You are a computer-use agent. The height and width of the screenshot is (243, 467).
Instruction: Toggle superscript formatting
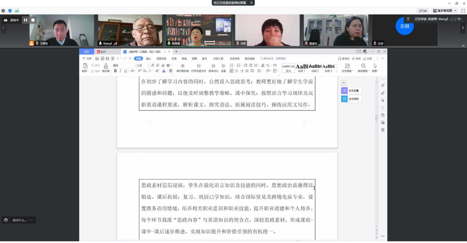[140, 71]
